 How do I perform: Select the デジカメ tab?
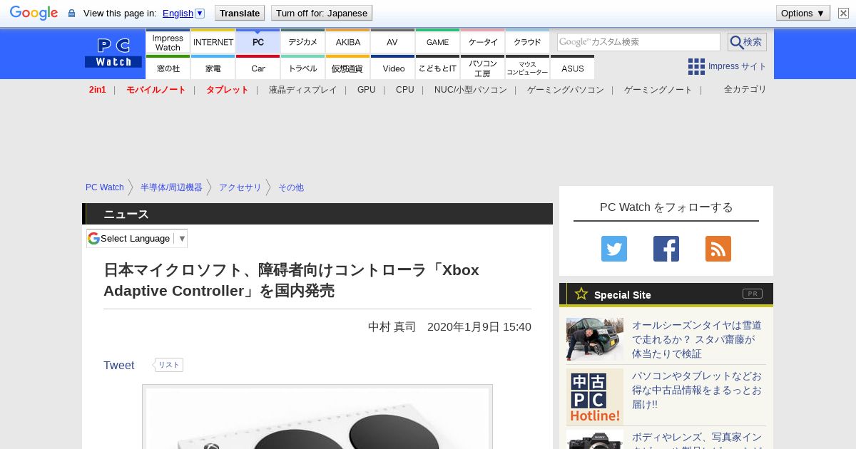coord(303,42)
